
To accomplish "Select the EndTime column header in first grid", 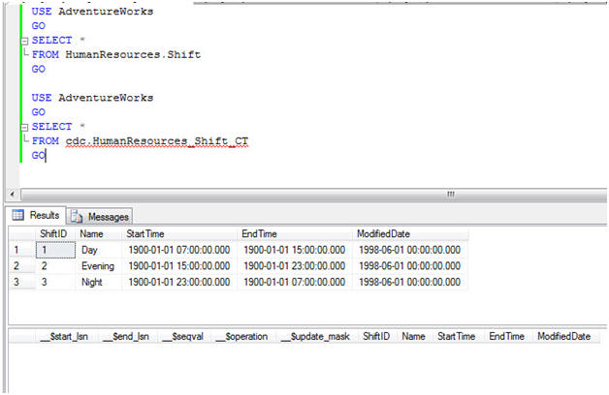I will (295, 233).
